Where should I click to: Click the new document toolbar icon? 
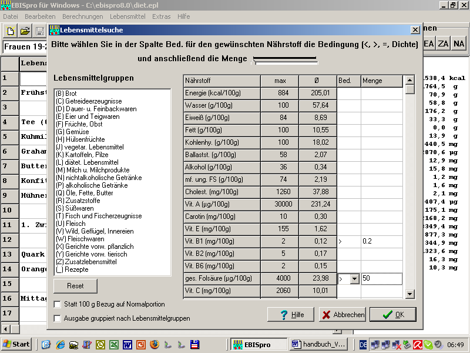coord(11,31)
